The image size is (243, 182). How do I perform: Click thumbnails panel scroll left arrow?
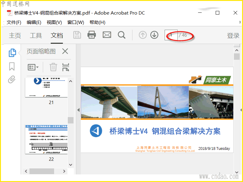pyautogui.click(x=26, y=171)
